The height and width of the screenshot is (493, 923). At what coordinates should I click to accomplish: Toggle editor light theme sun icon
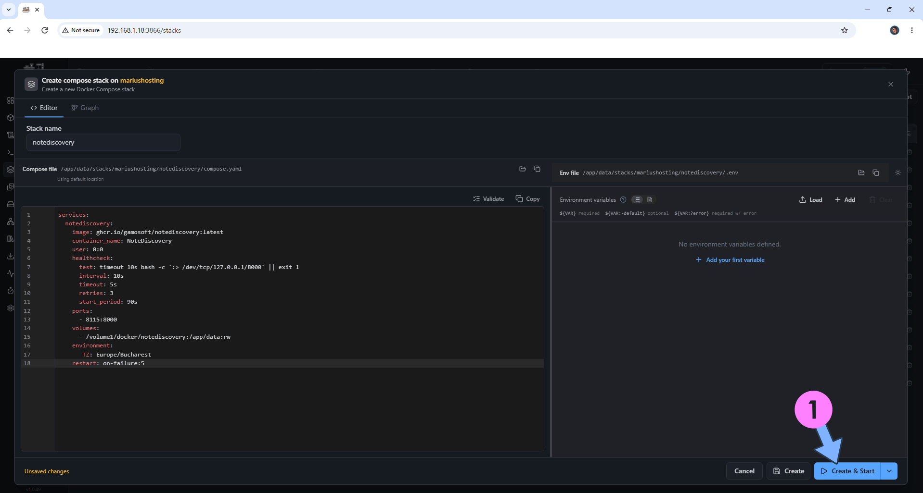[897, 173]
